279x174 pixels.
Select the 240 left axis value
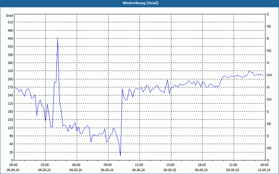10,95
